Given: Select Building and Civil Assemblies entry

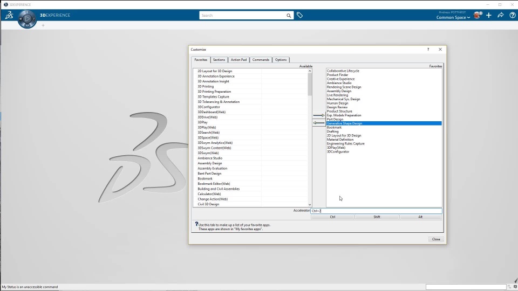Looking at the screenshot, I should click(219, 189).
